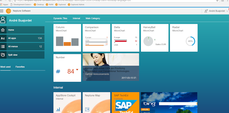Open the AppStore Cockpit tile

point(67,102)
